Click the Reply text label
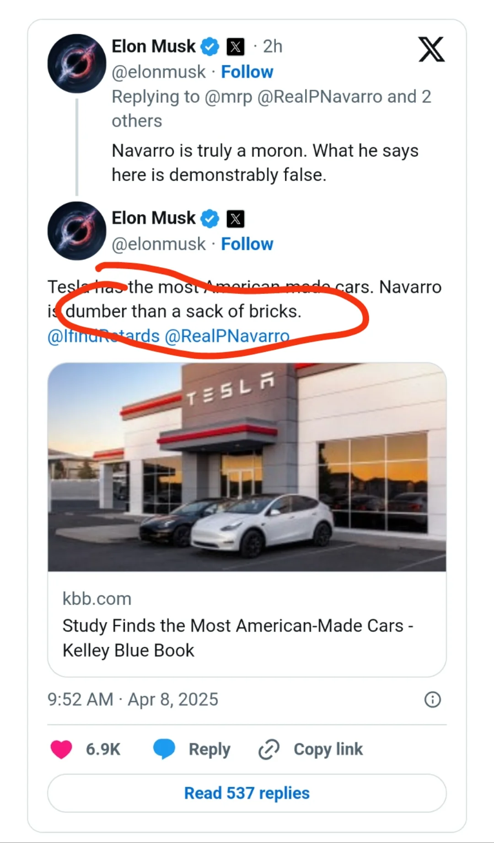 point(209,749)
